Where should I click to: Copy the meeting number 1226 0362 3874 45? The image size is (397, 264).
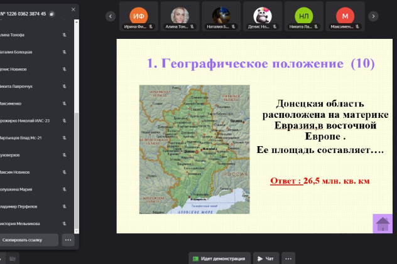(52, 14)
